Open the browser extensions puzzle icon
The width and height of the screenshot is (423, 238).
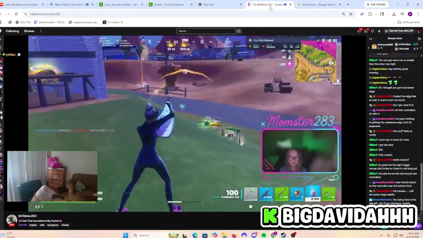tap(370, 14)
